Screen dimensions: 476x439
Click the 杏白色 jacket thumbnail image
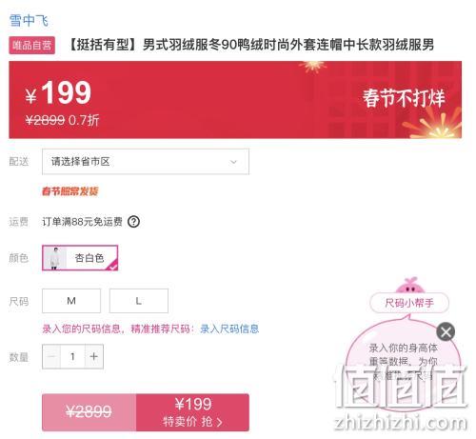[x=55, y=258]
